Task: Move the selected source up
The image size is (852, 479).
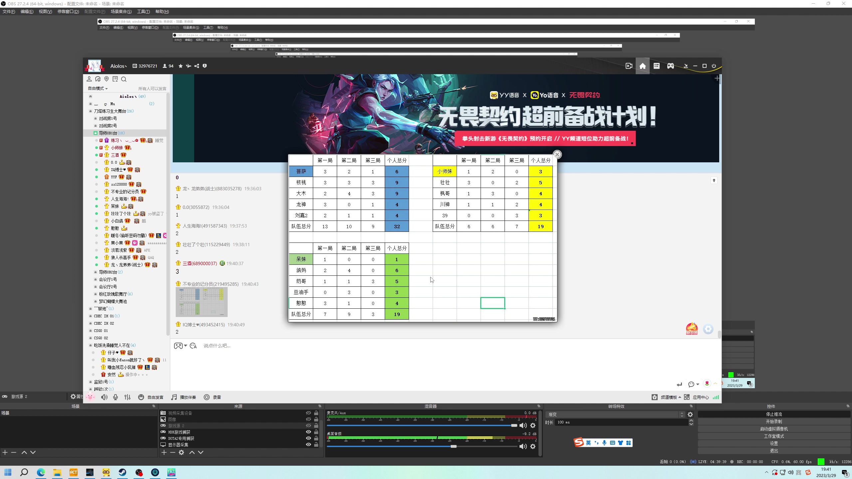Action: (192, 452)
